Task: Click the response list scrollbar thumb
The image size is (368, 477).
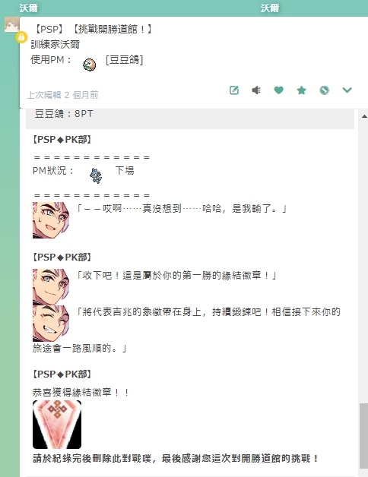Action: click(363, 436)
